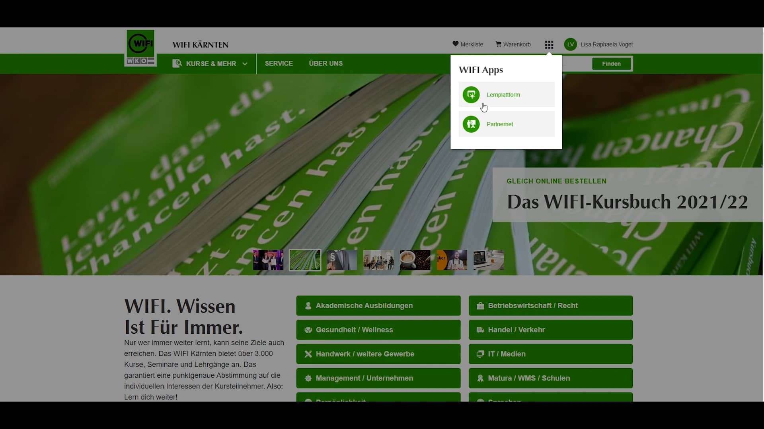Click the WIFI Kärnten site title
764x429 pixels.
click(x=201, y=45)
